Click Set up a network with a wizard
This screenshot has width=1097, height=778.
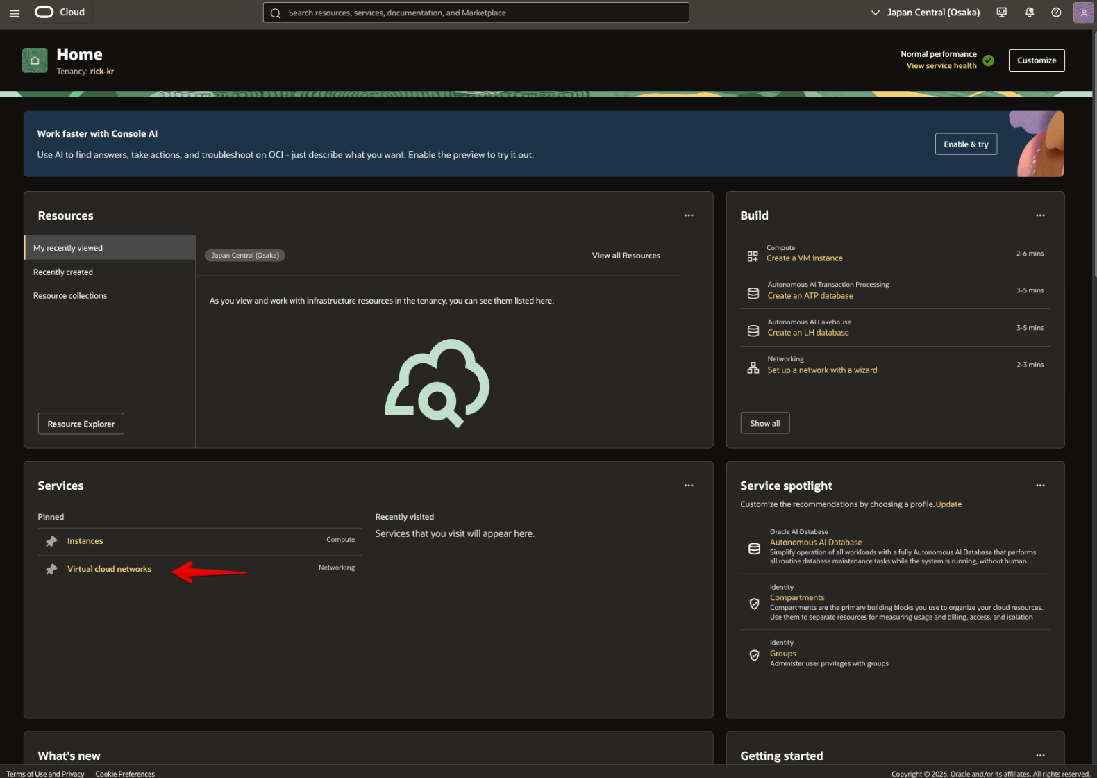(822, 370)
